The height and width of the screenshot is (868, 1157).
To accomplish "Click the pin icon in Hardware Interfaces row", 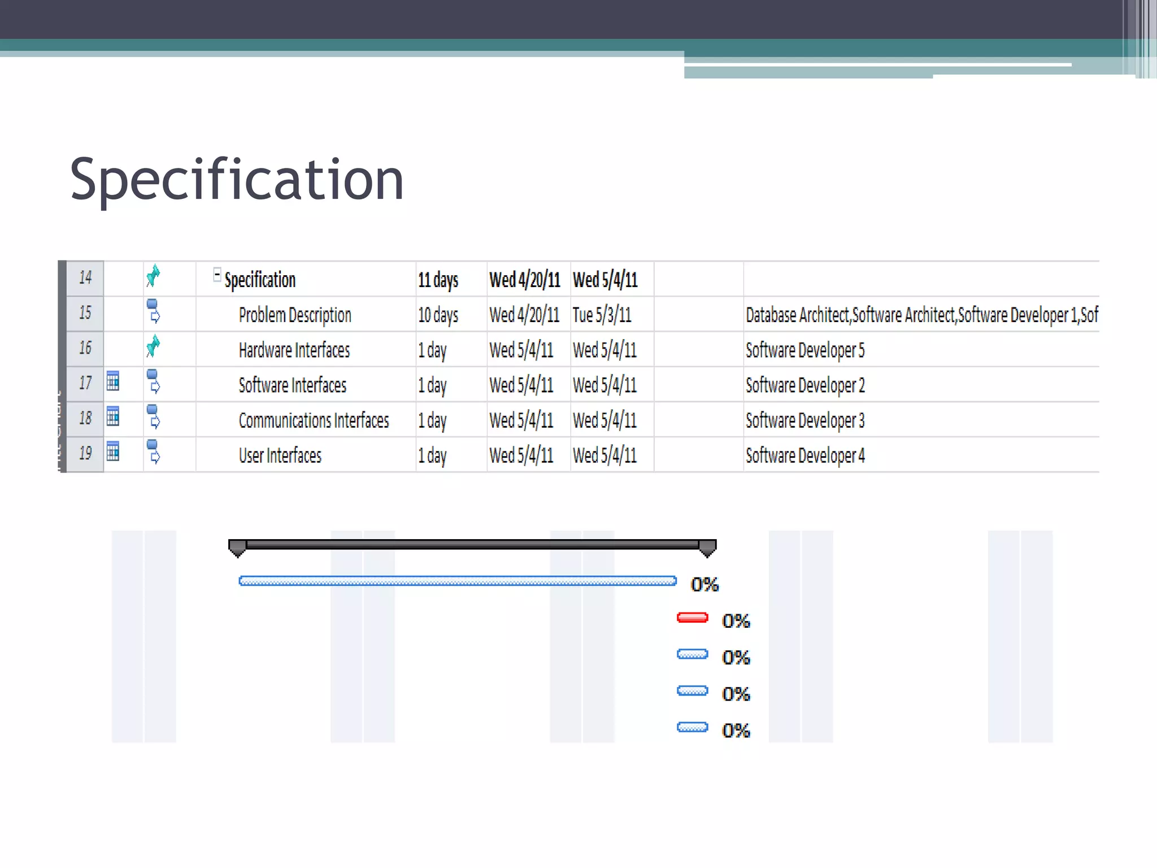I will click(153, 346).
